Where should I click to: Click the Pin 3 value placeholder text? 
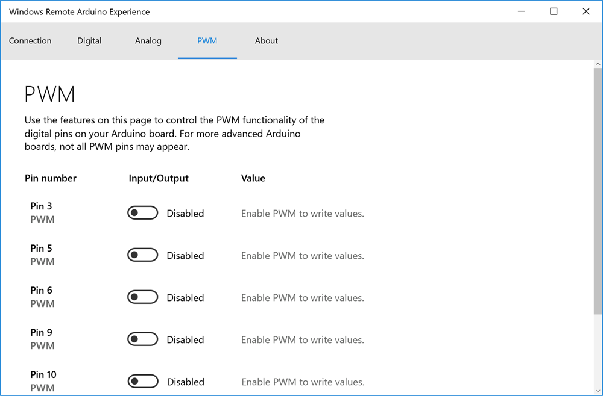pos(302,214)
